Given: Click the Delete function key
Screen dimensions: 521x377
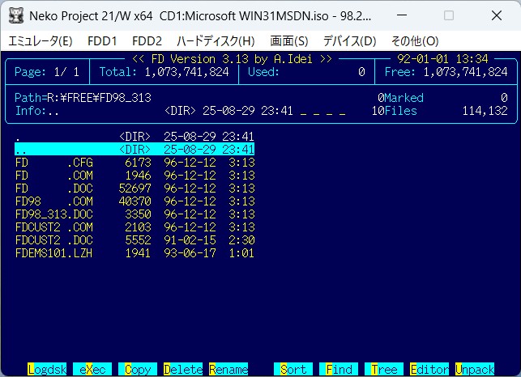Looking at the screenshot, I should [183, 369].
